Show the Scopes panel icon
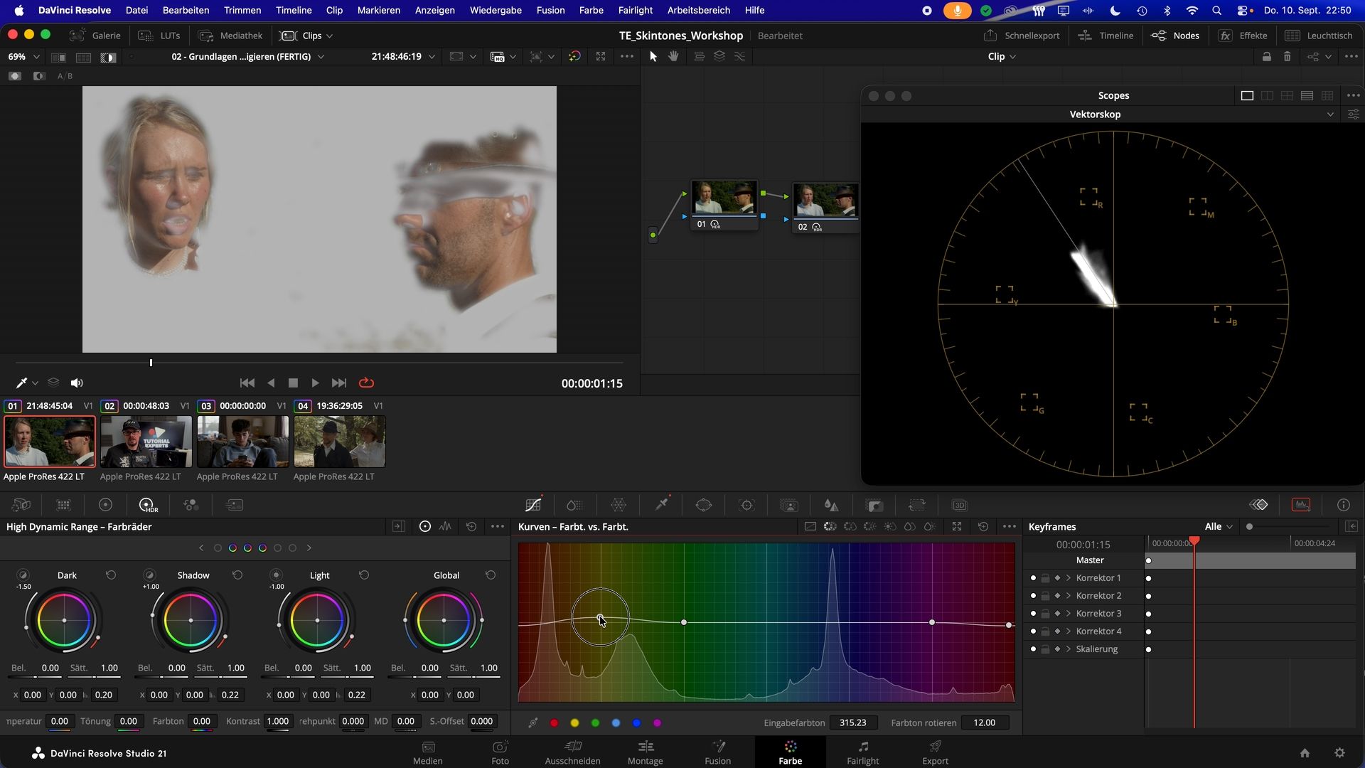 click(1301, 505)
